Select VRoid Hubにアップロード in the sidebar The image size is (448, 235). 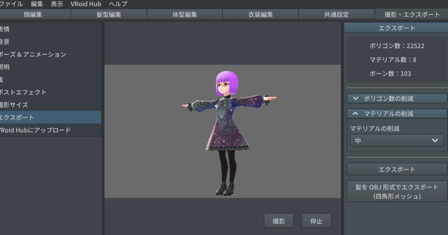point(50,130)
